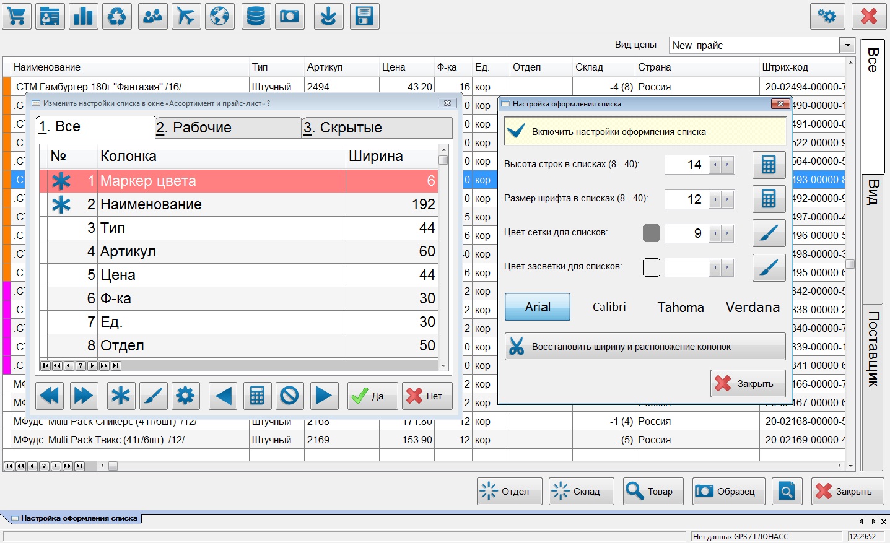Click the brush icon for grid color
890x543 pixels.
769,233
